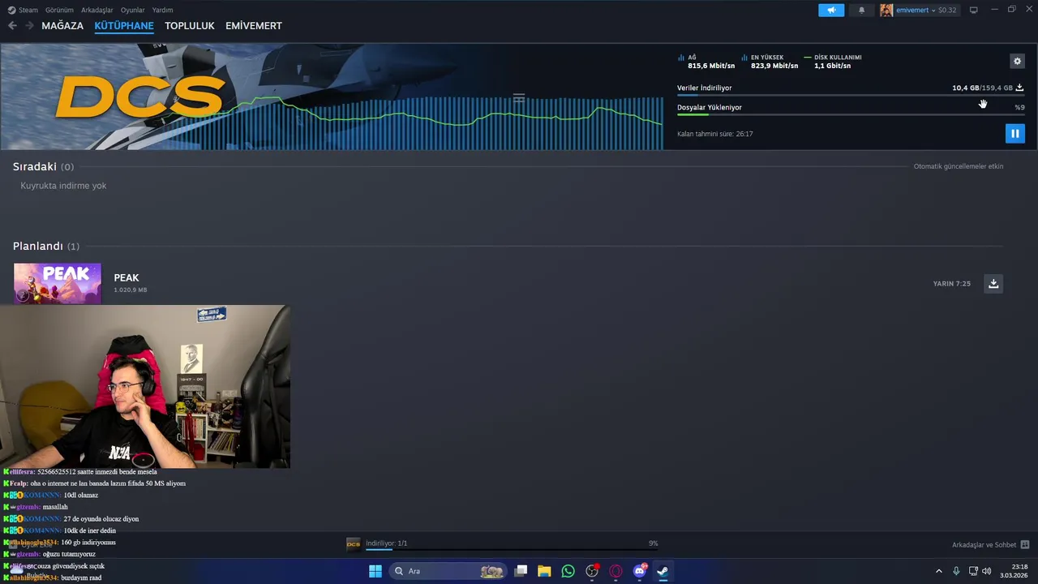The height and width of the screenshot is (584, 1038).
Task: Go back with the left arrow
Action: tap(12, 26)
